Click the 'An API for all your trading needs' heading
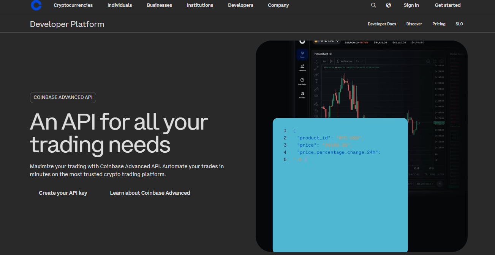The image size is (495, 255). pyautogui.click(x=119, y=133)
